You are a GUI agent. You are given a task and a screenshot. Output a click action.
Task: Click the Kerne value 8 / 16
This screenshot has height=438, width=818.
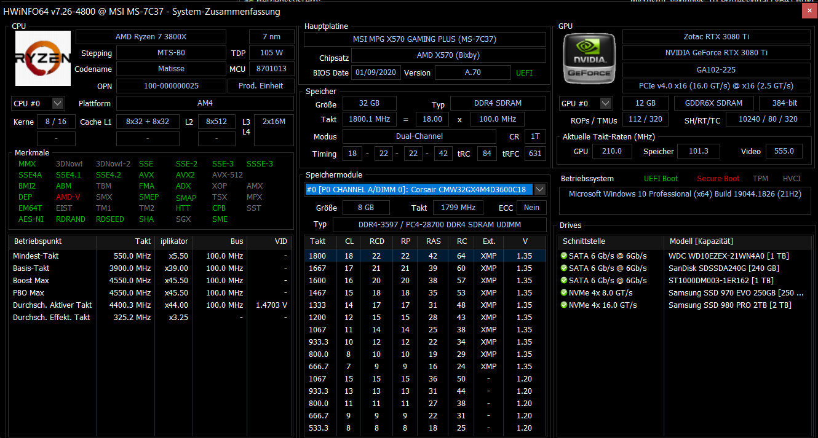coord(56,122)
